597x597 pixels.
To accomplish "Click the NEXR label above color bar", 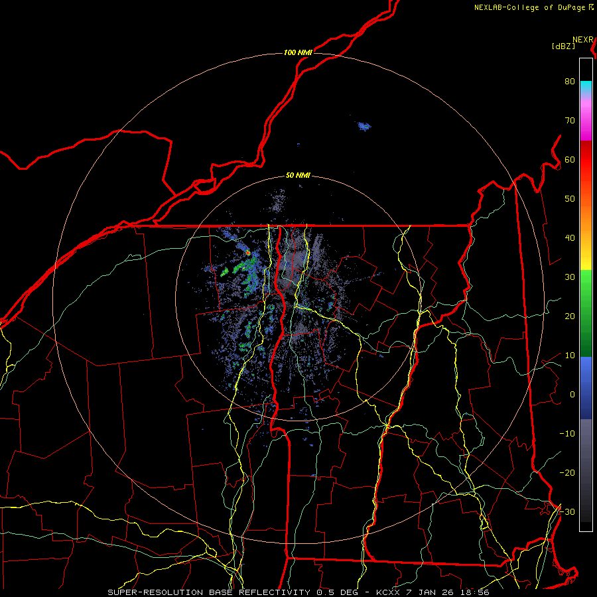I will tap(583, 40).
